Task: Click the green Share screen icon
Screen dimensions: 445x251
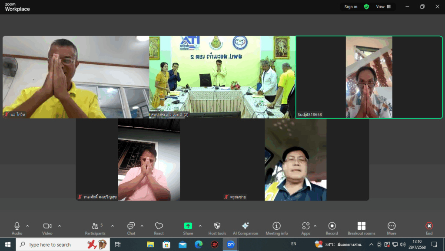Action: coord(188,226)
